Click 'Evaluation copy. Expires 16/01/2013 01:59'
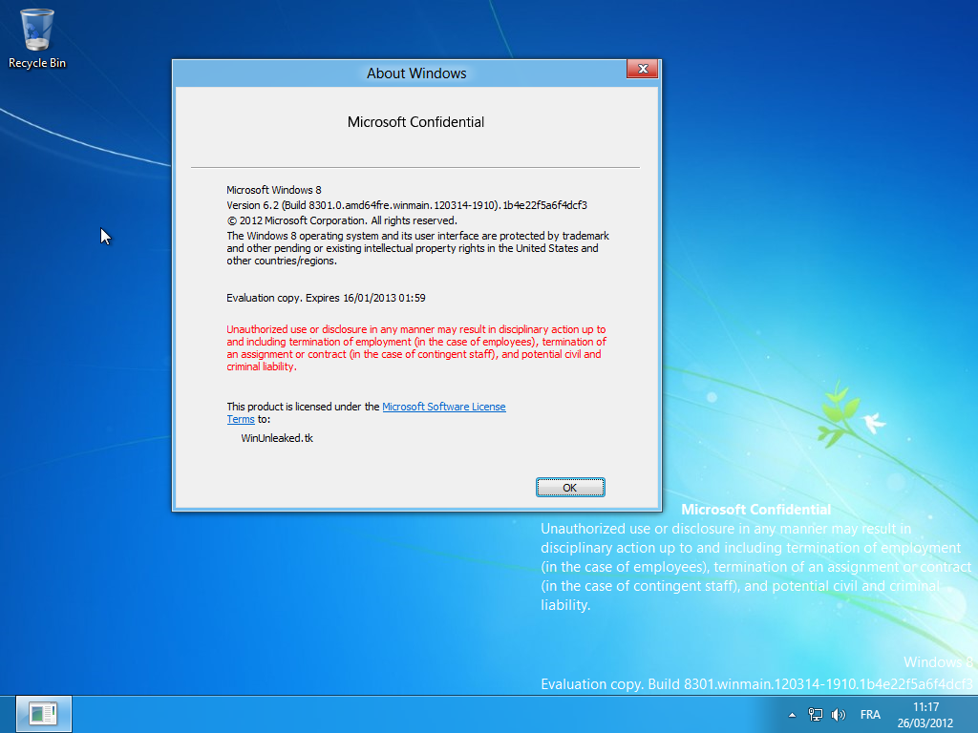Screen dimensions: 978x733 click(x=326, y=298)
